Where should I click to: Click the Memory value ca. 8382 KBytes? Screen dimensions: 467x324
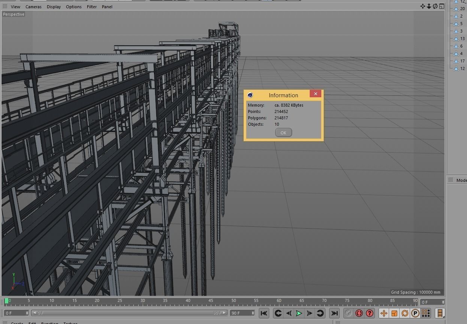coord(289,105)
